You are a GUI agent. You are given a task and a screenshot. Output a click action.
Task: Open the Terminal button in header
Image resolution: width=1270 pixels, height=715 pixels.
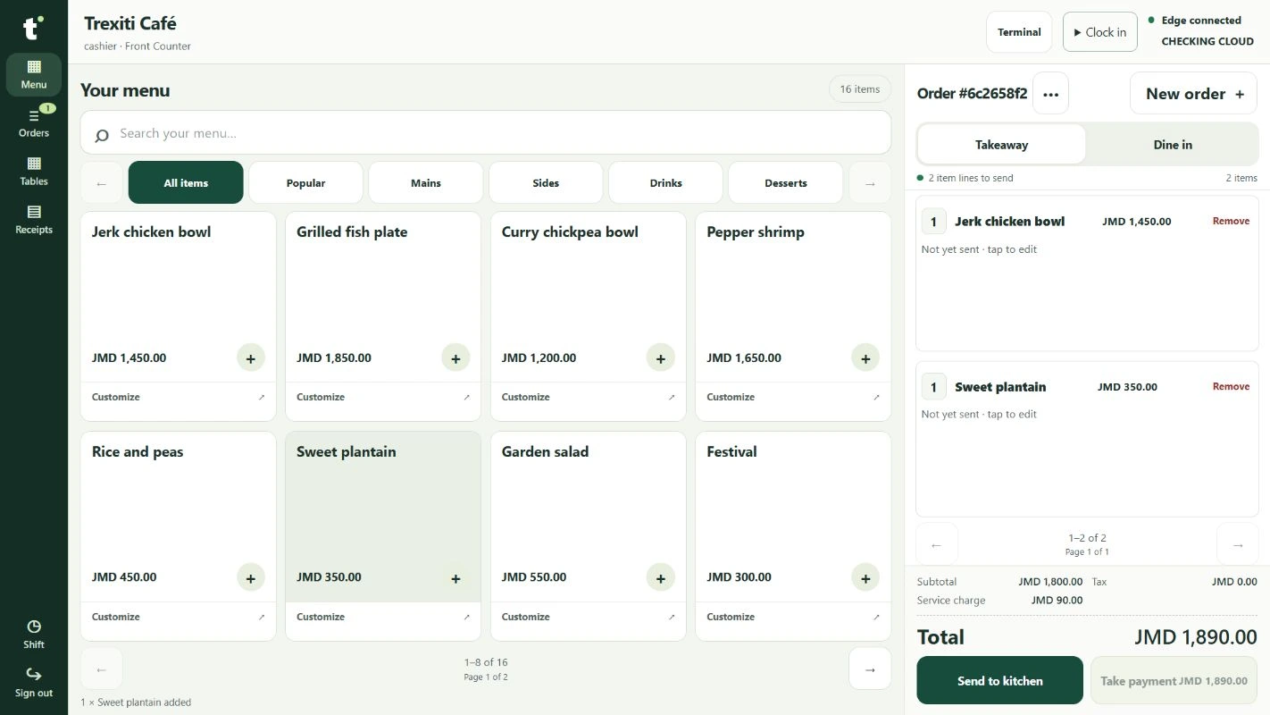tap(1019, 32)
